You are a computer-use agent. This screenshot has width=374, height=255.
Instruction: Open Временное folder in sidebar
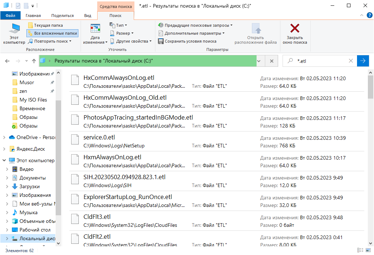(32, 108)
